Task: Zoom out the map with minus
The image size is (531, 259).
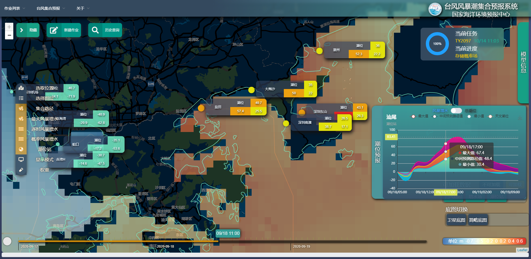Action: pos(9,35)
